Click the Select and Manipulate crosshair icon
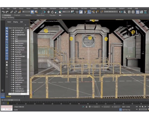 tap(77, 12)
